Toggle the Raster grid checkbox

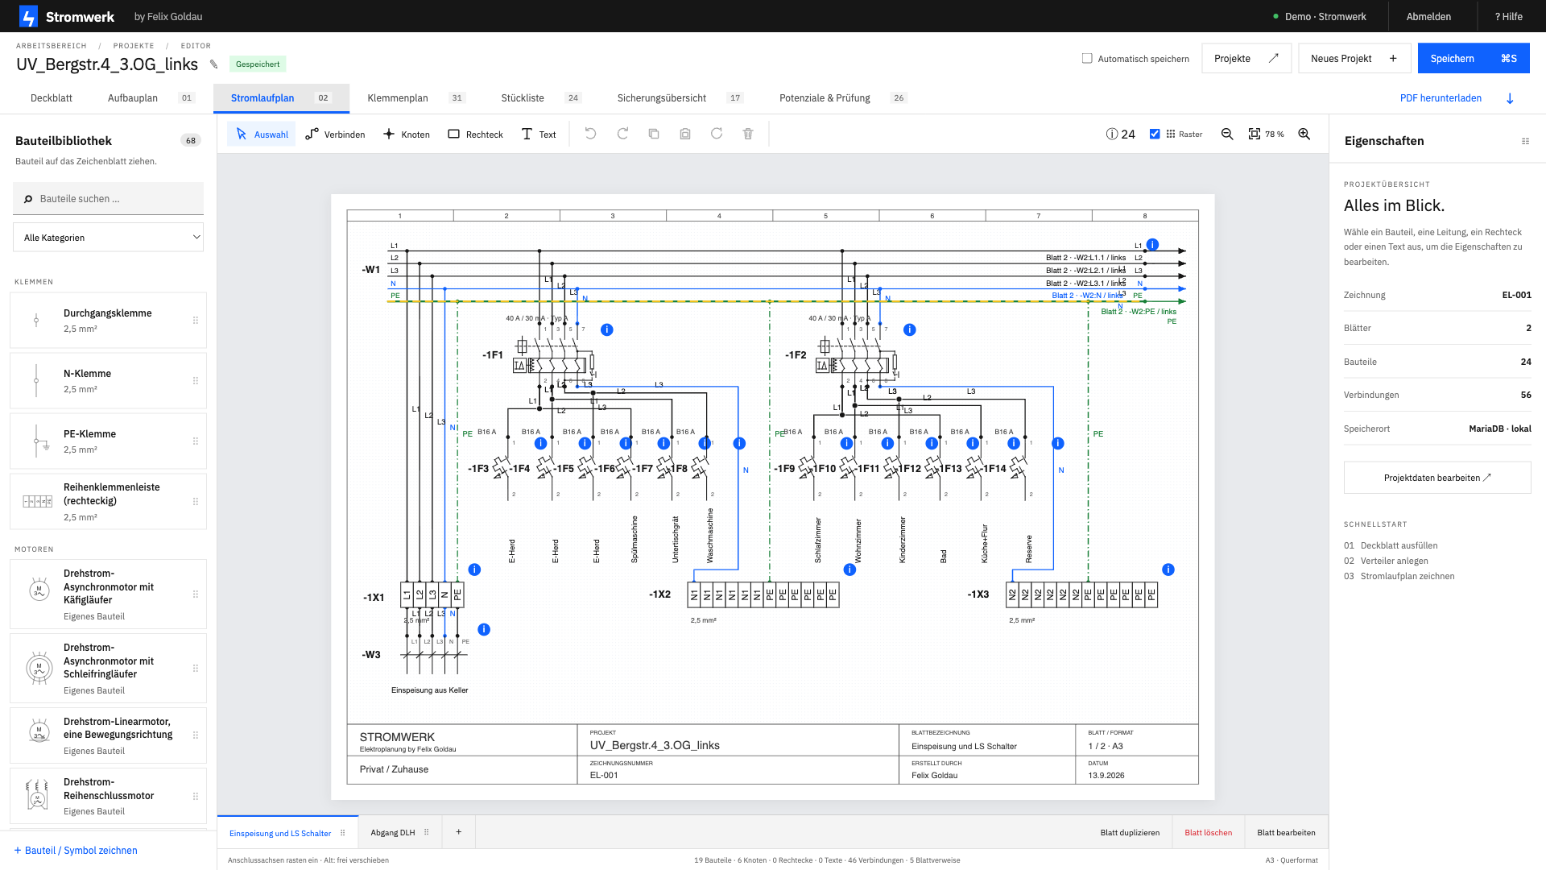tap(1155, 134)
